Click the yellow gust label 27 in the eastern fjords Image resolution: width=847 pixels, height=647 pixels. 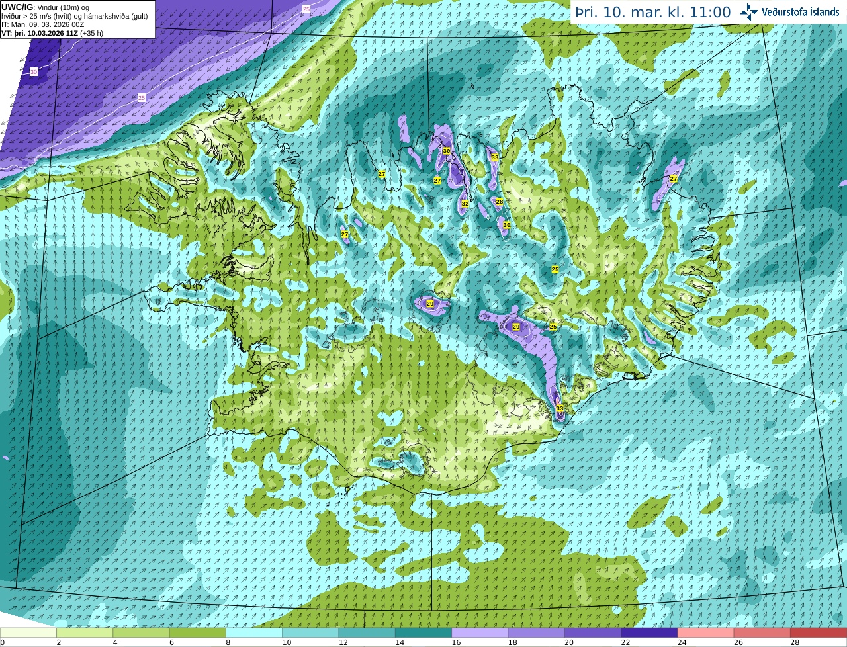point(674,179)
